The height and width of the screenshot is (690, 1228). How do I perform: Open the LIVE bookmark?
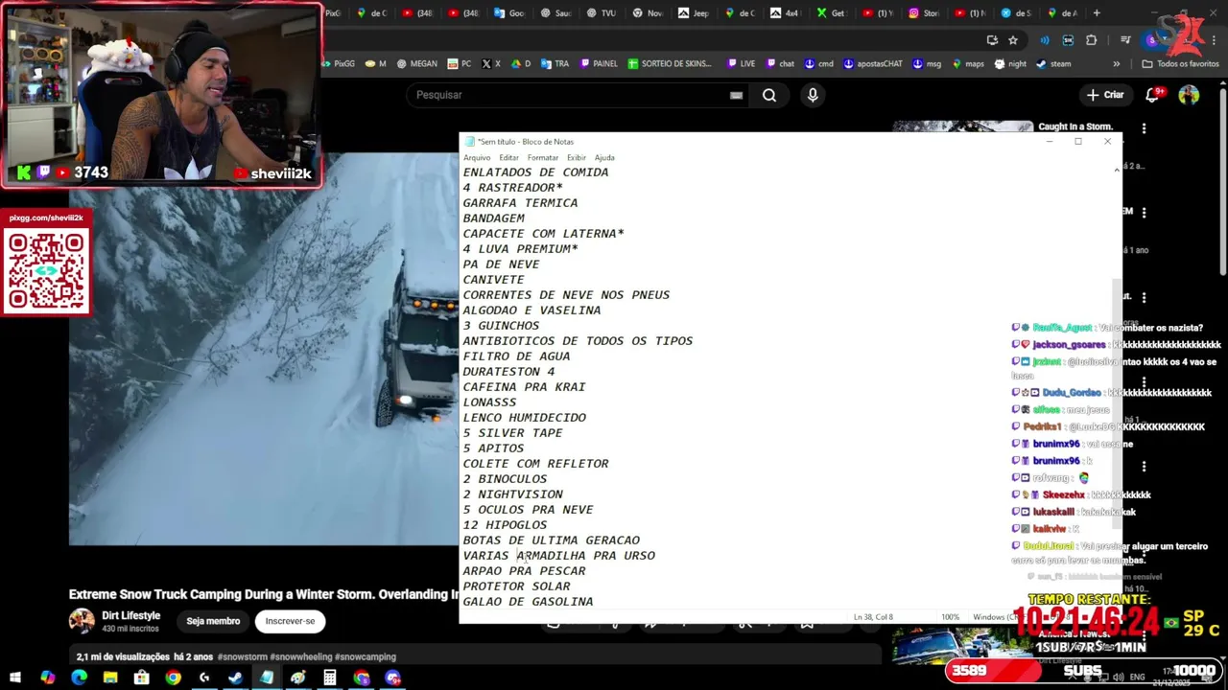741,63
